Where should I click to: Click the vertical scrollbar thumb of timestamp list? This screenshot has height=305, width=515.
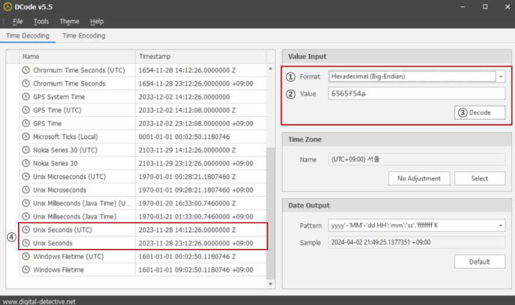[x=270, y=213]
